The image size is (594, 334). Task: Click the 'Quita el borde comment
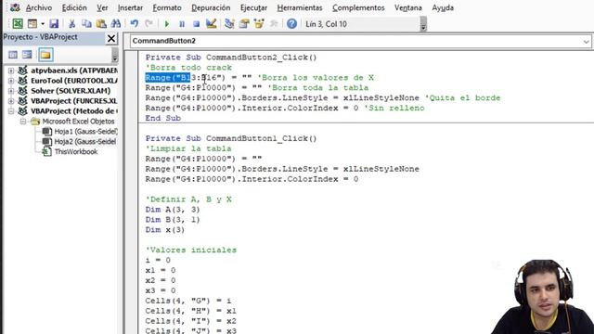pos(462,97)
